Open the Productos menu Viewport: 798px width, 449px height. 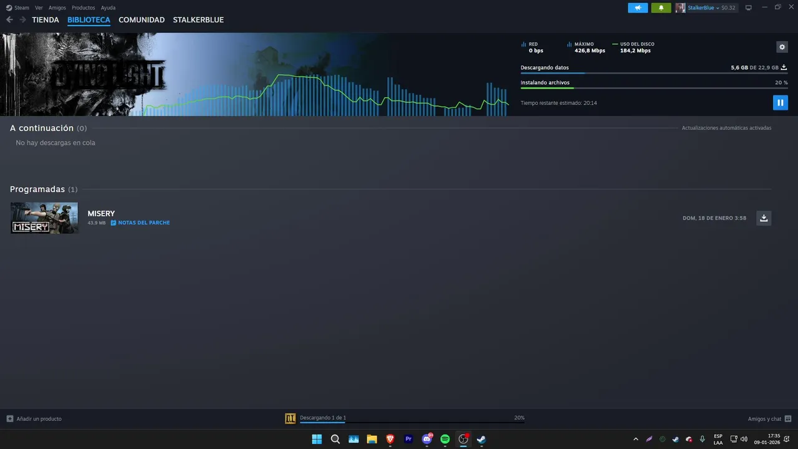[84, 7]
